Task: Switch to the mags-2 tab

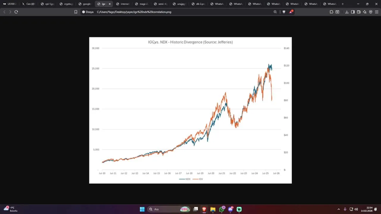Action: pos(141,4)
